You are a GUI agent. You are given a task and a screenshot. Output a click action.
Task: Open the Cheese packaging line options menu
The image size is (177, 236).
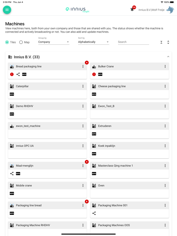tap(165, 86)
